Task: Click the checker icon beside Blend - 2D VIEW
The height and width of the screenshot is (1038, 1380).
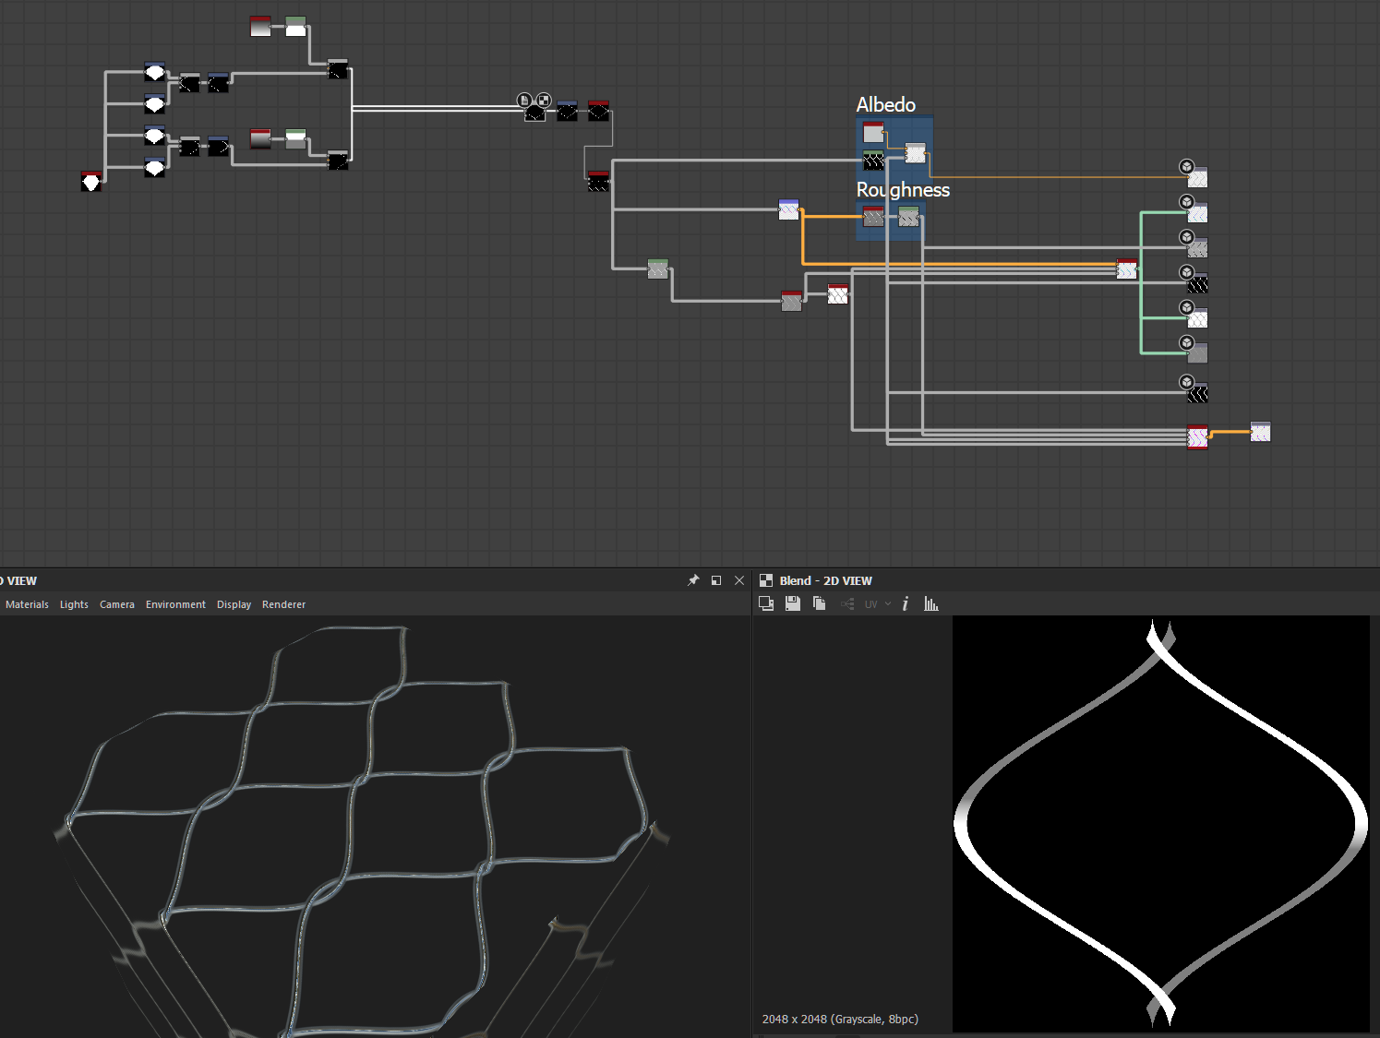Action: [x=766, y=580]
